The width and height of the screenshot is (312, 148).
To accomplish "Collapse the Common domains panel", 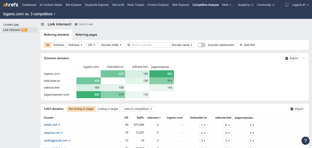I will tap(303, 58).
